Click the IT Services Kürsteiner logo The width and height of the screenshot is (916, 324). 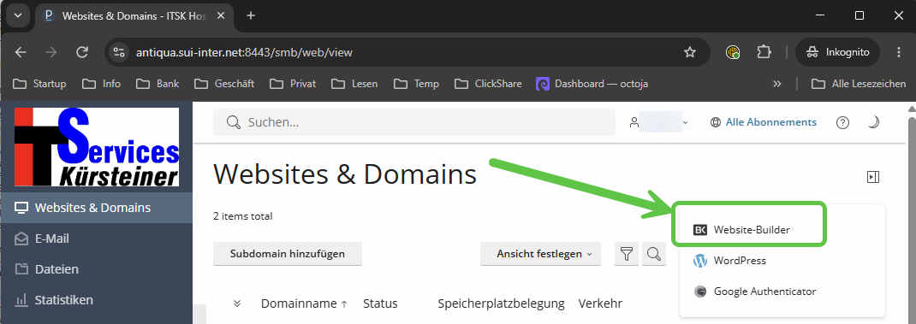[x=97, y=147]
